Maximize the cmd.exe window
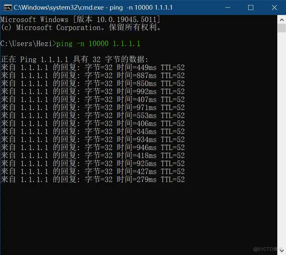 click(x=251, y=7)
